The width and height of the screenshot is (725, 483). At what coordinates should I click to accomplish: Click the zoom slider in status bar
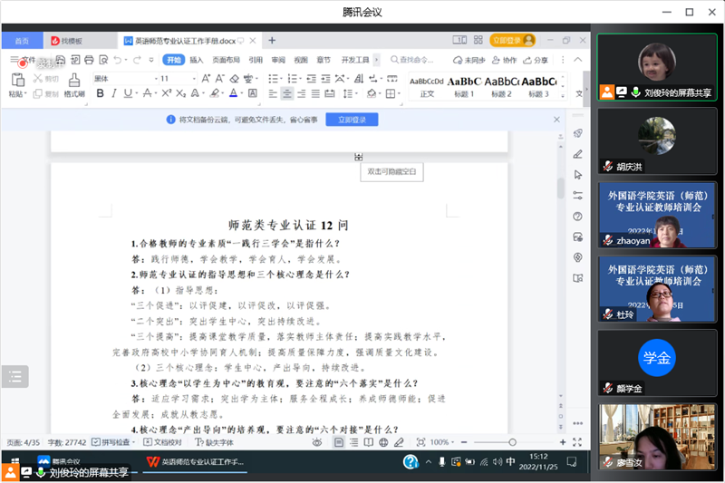pos(512,442)
